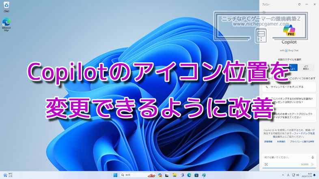The height and width of the screenshot is (179, 319).
Task: Open the Windows Start menu
Action: point(115,175)
